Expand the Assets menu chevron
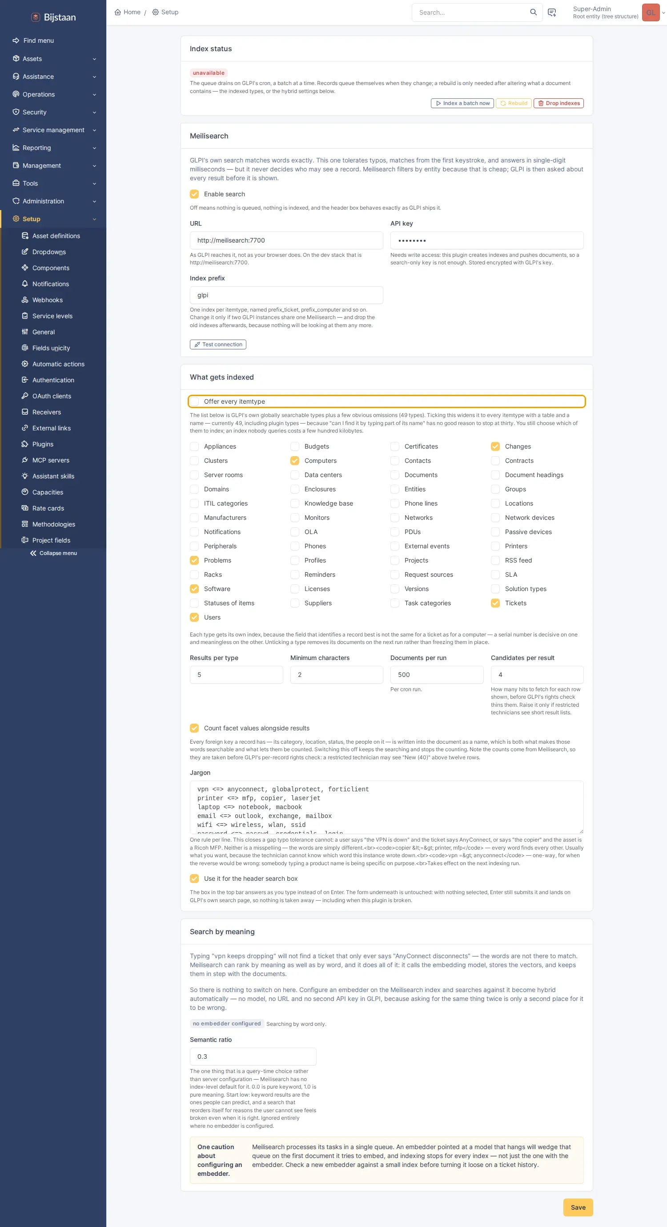The image size is (667, 1227). click(x=94, y=59)
